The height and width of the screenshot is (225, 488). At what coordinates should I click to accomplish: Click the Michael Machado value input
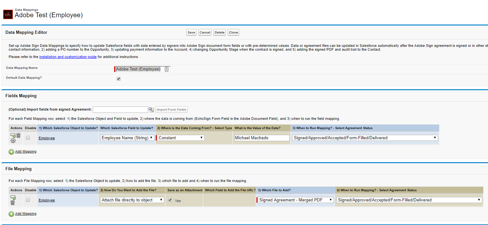click(262, 138)
